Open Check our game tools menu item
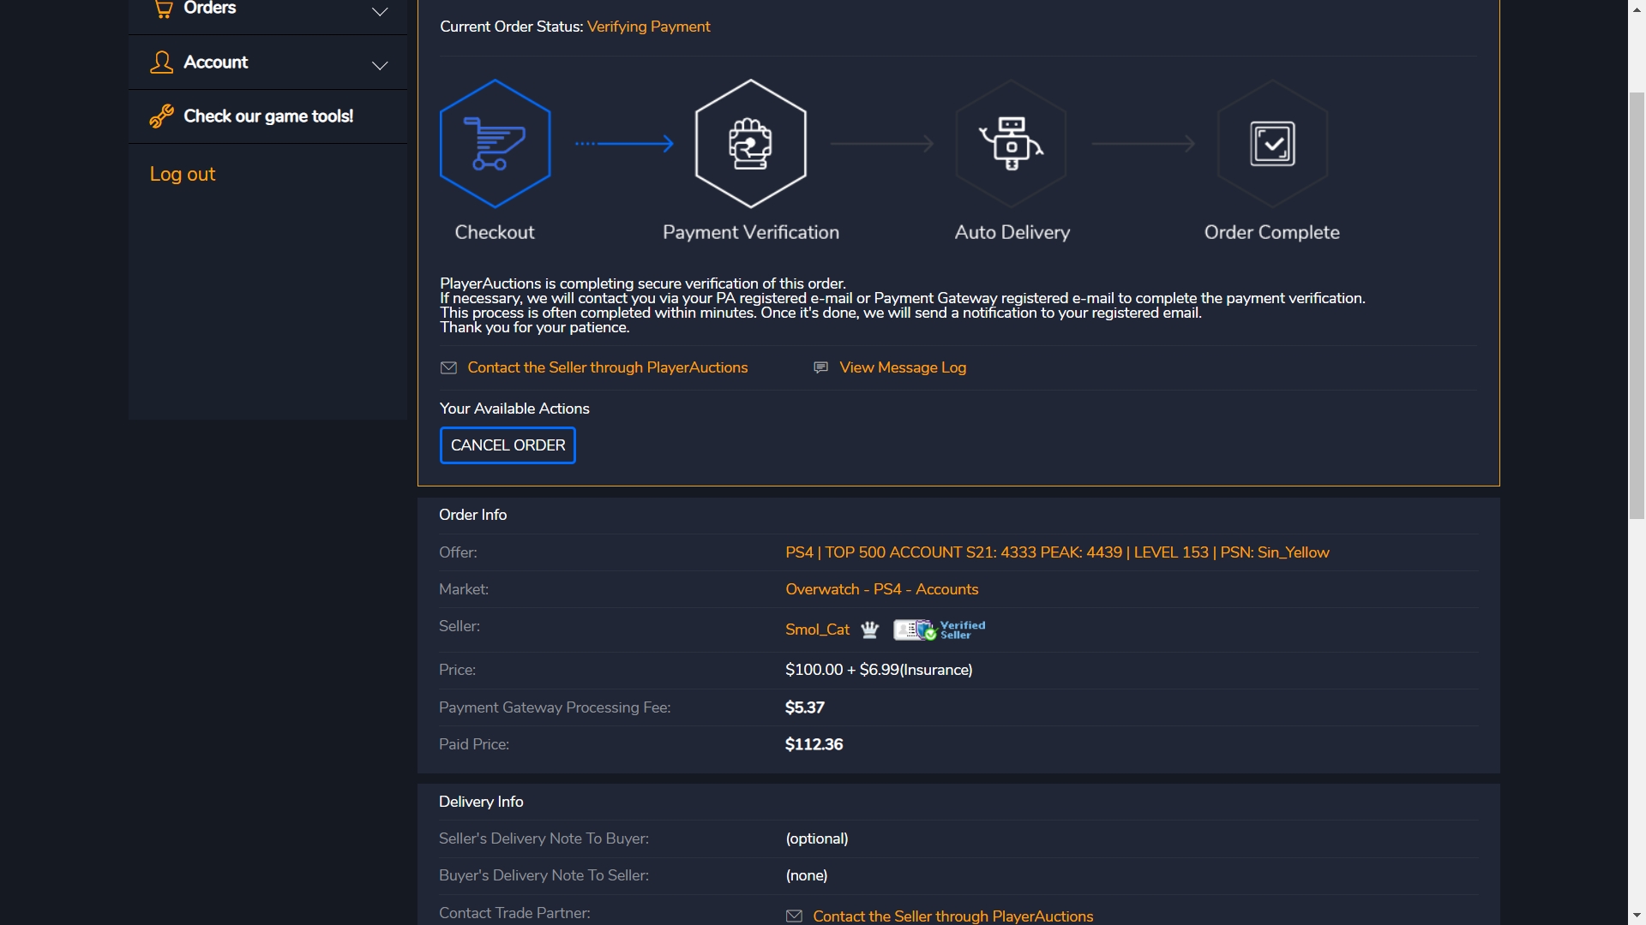The image size is (1646, 925). 268,116
